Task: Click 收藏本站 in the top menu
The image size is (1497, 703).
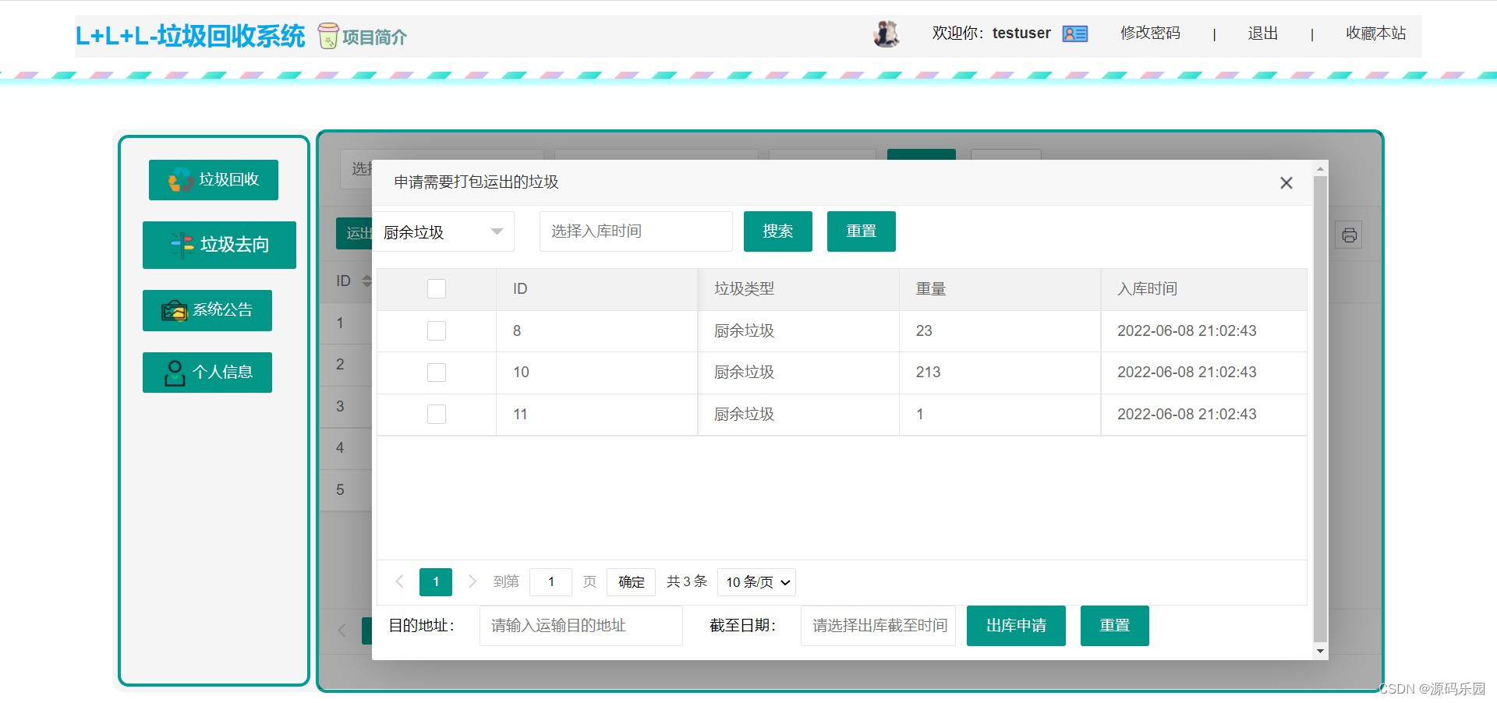Action: [1375, 33]
